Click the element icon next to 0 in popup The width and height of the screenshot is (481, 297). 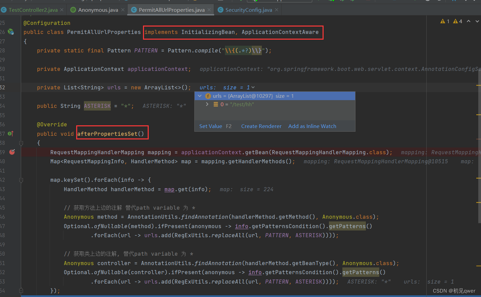(216, 104)
